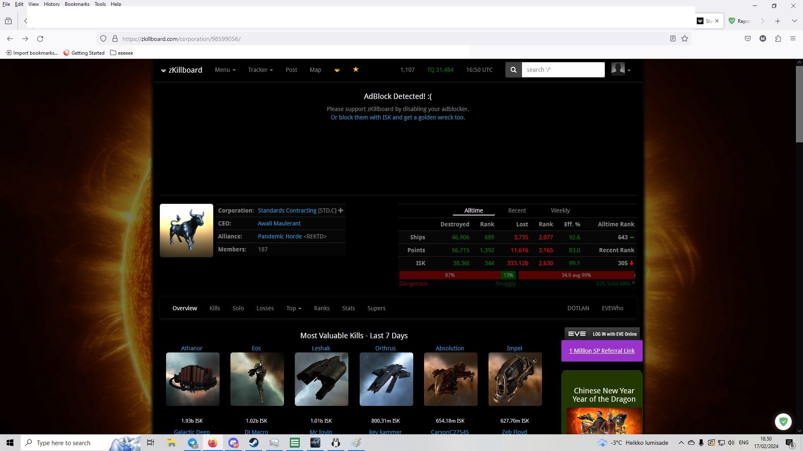This screenshot has width=803, height=451.
Task: Click the golden wreck icon in navbar
Action: [x=337, y=70]
